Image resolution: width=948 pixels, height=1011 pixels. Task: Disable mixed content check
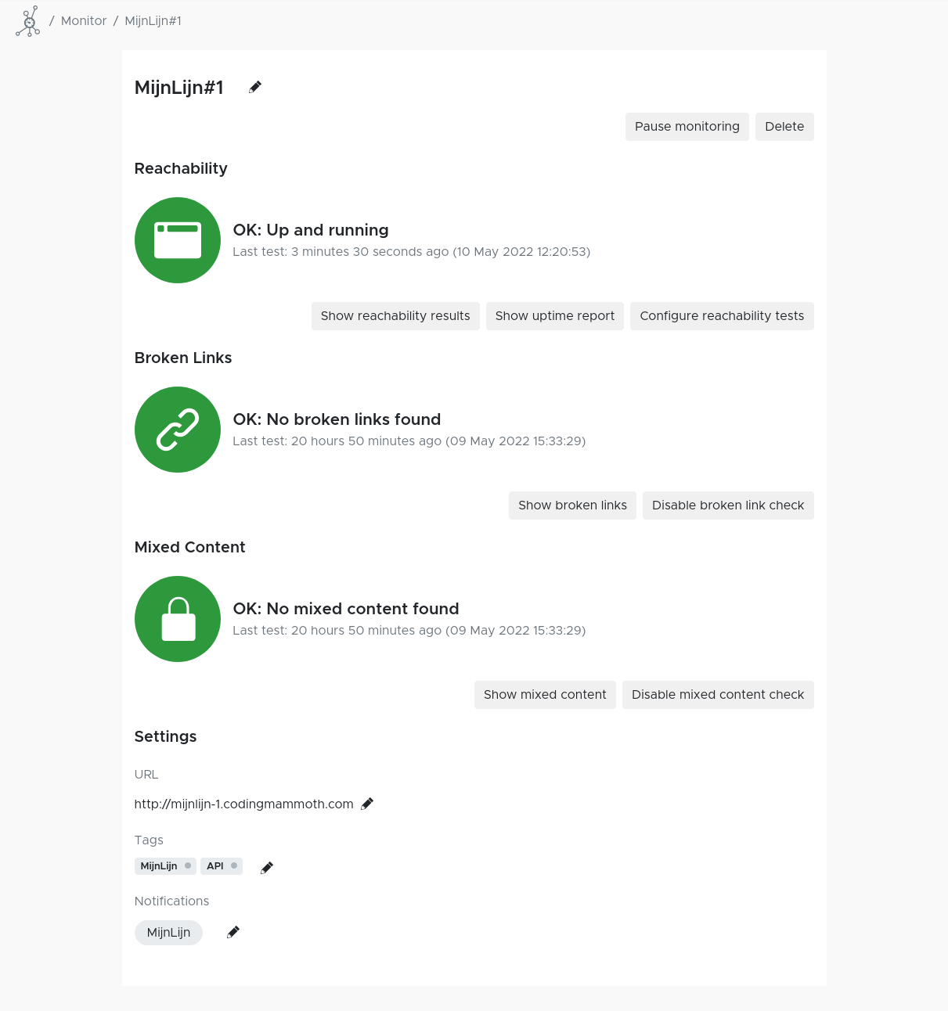point(718,695)
